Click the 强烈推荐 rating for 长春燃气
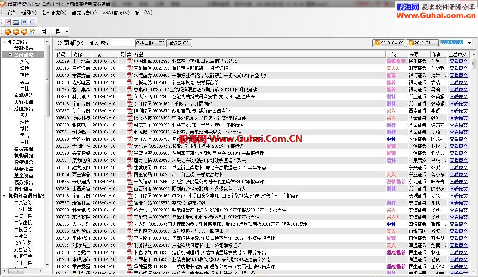Image resolution: width=478 pixels, height=277 pixels. 396,252
